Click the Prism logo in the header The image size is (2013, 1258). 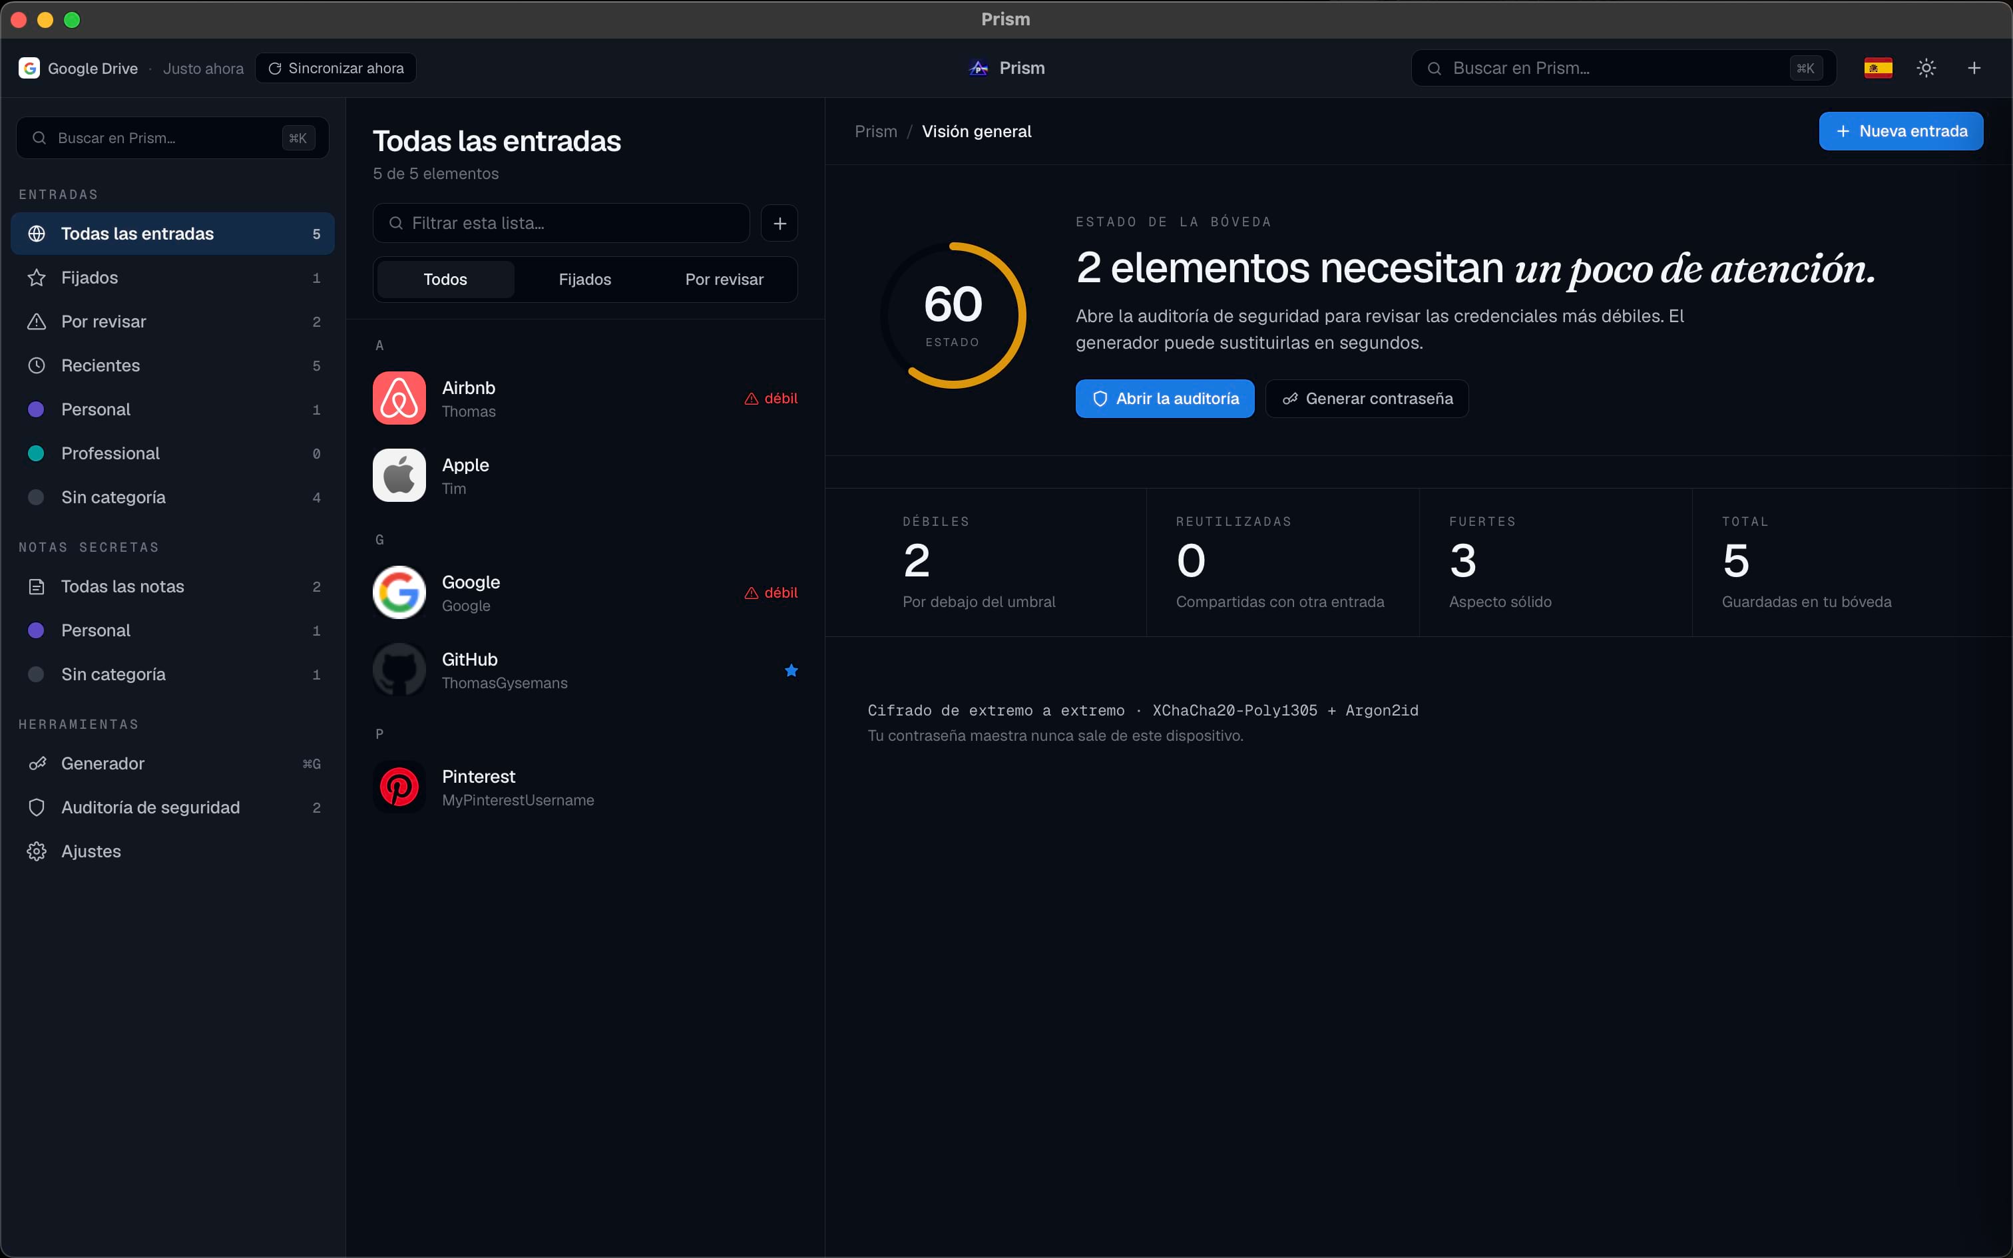pos(979,68)
